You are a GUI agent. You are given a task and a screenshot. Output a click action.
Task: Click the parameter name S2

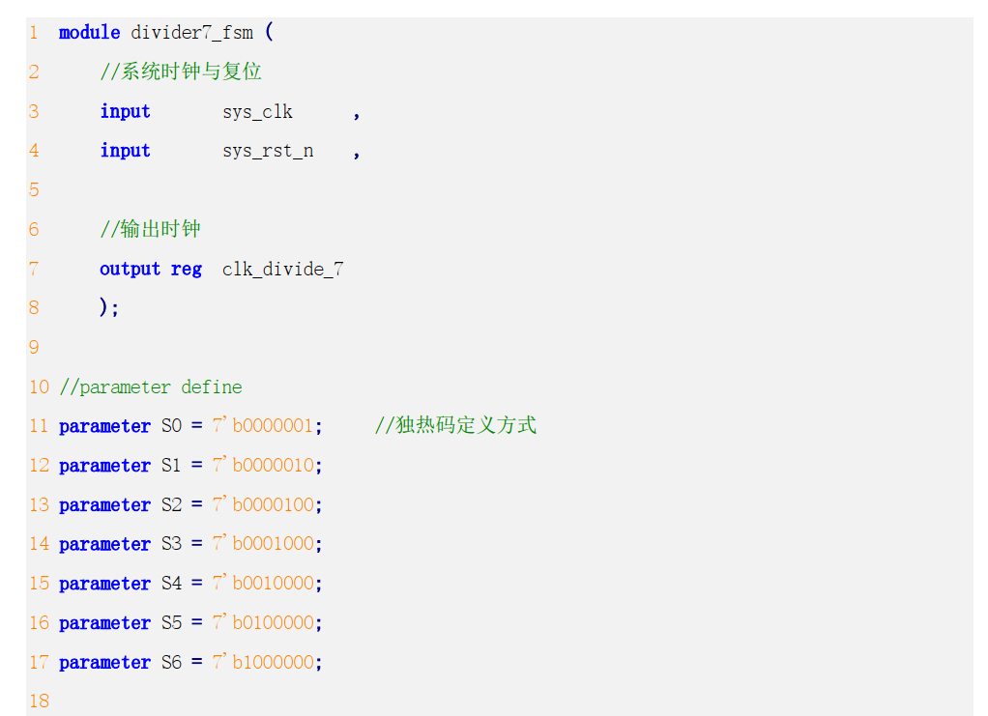[x=171, y=504]
